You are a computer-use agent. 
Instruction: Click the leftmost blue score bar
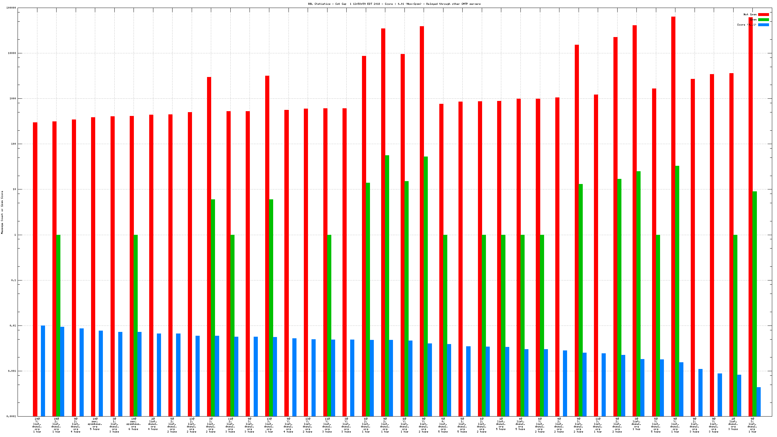tap(43, 371)
